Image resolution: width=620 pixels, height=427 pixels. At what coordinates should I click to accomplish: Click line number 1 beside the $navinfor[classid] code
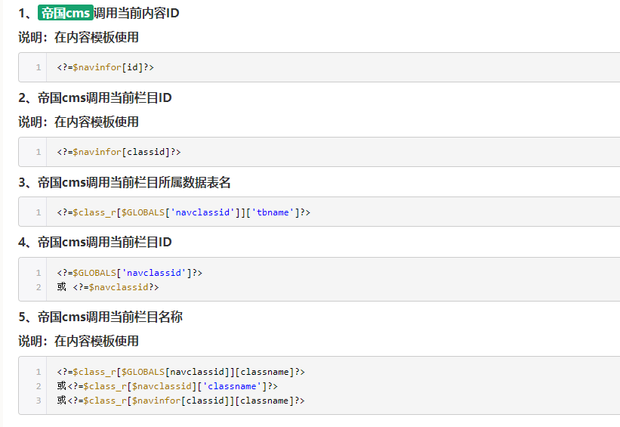pos(38,152)
